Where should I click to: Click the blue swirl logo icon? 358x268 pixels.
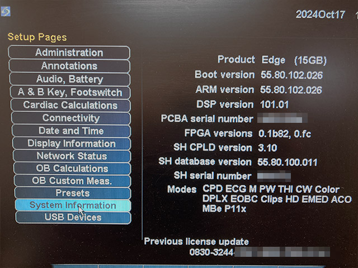tap(6, 11)
